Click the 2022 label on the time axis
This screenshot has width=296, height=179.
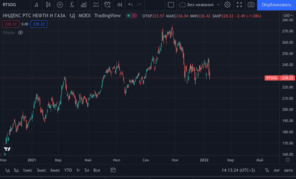pos(204,160)
